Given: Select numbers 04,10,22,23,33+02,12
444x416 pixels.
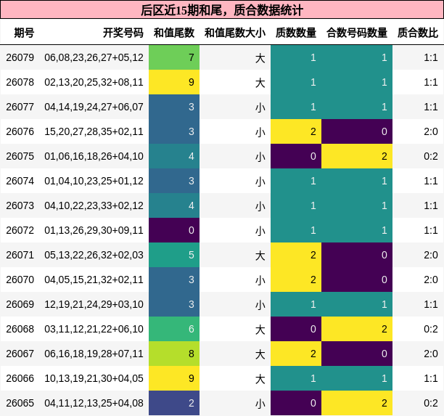Looking at the screenshot, I should (94, 205).
